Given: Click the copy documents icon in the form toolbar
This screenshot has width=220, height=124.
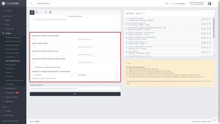Looking at the screenshot, I should [37, 12].
